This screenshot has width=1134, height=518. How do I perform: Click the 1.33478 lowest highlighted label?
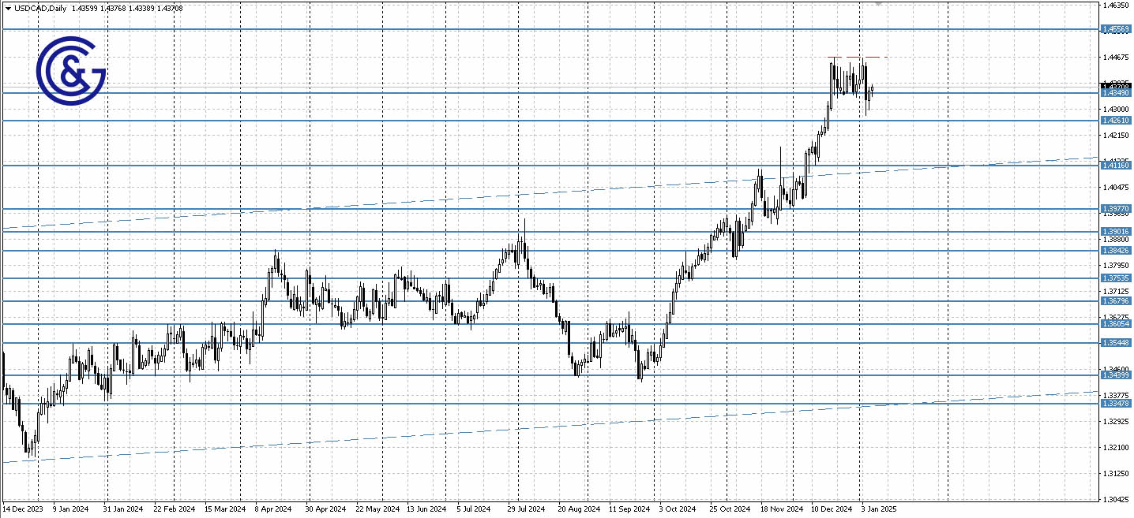click(1118, 402)
